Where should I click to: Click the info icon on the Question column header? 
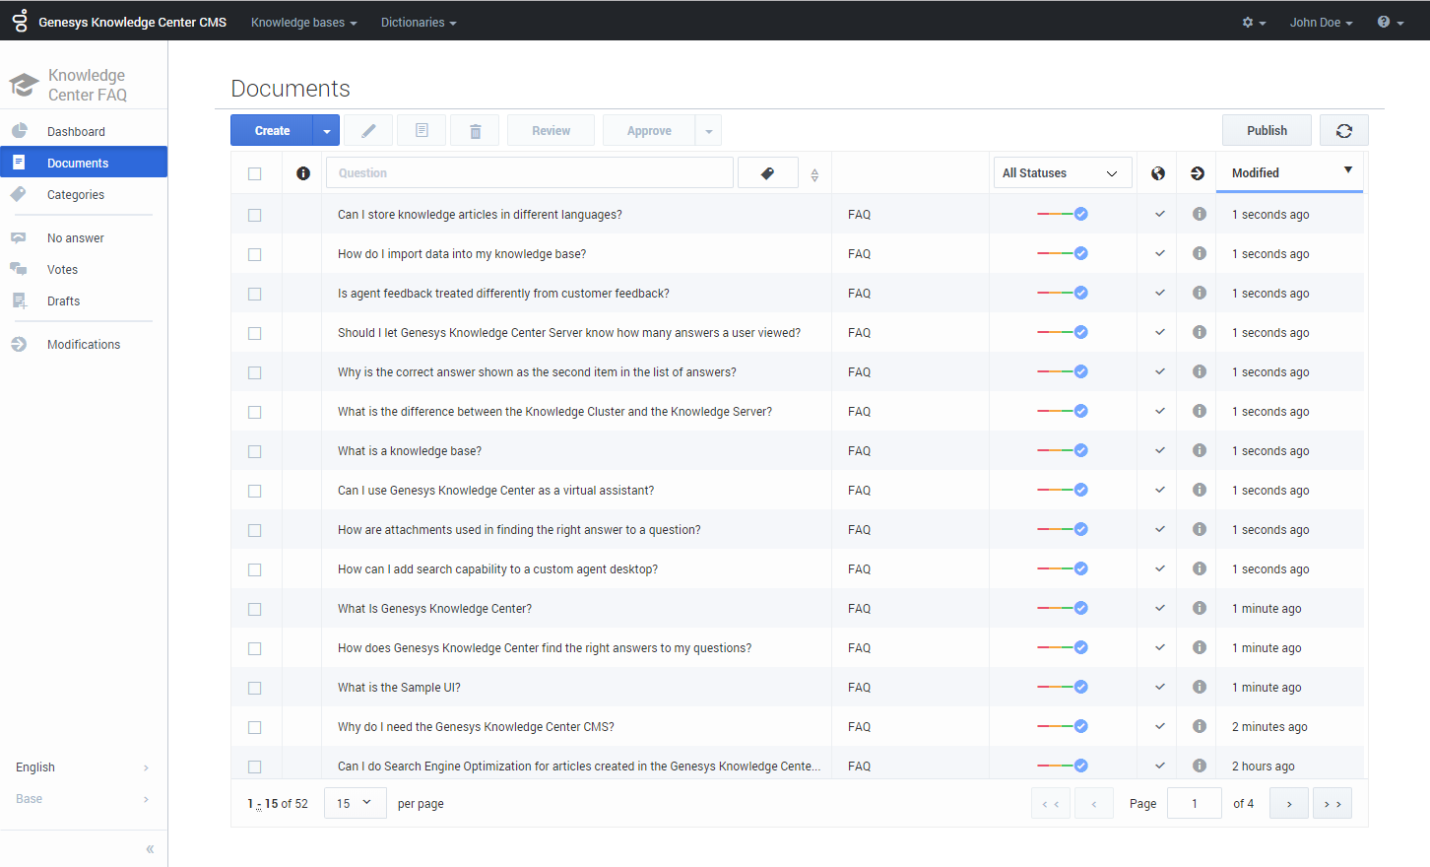[303, 172]
